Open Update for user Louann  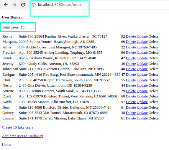tap(142, 118)
